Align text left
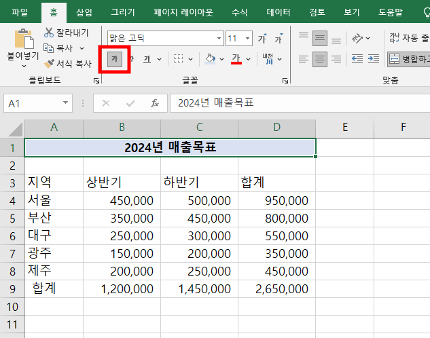 point(304,59)
